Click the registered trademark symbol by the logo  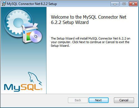click(42, 89)
